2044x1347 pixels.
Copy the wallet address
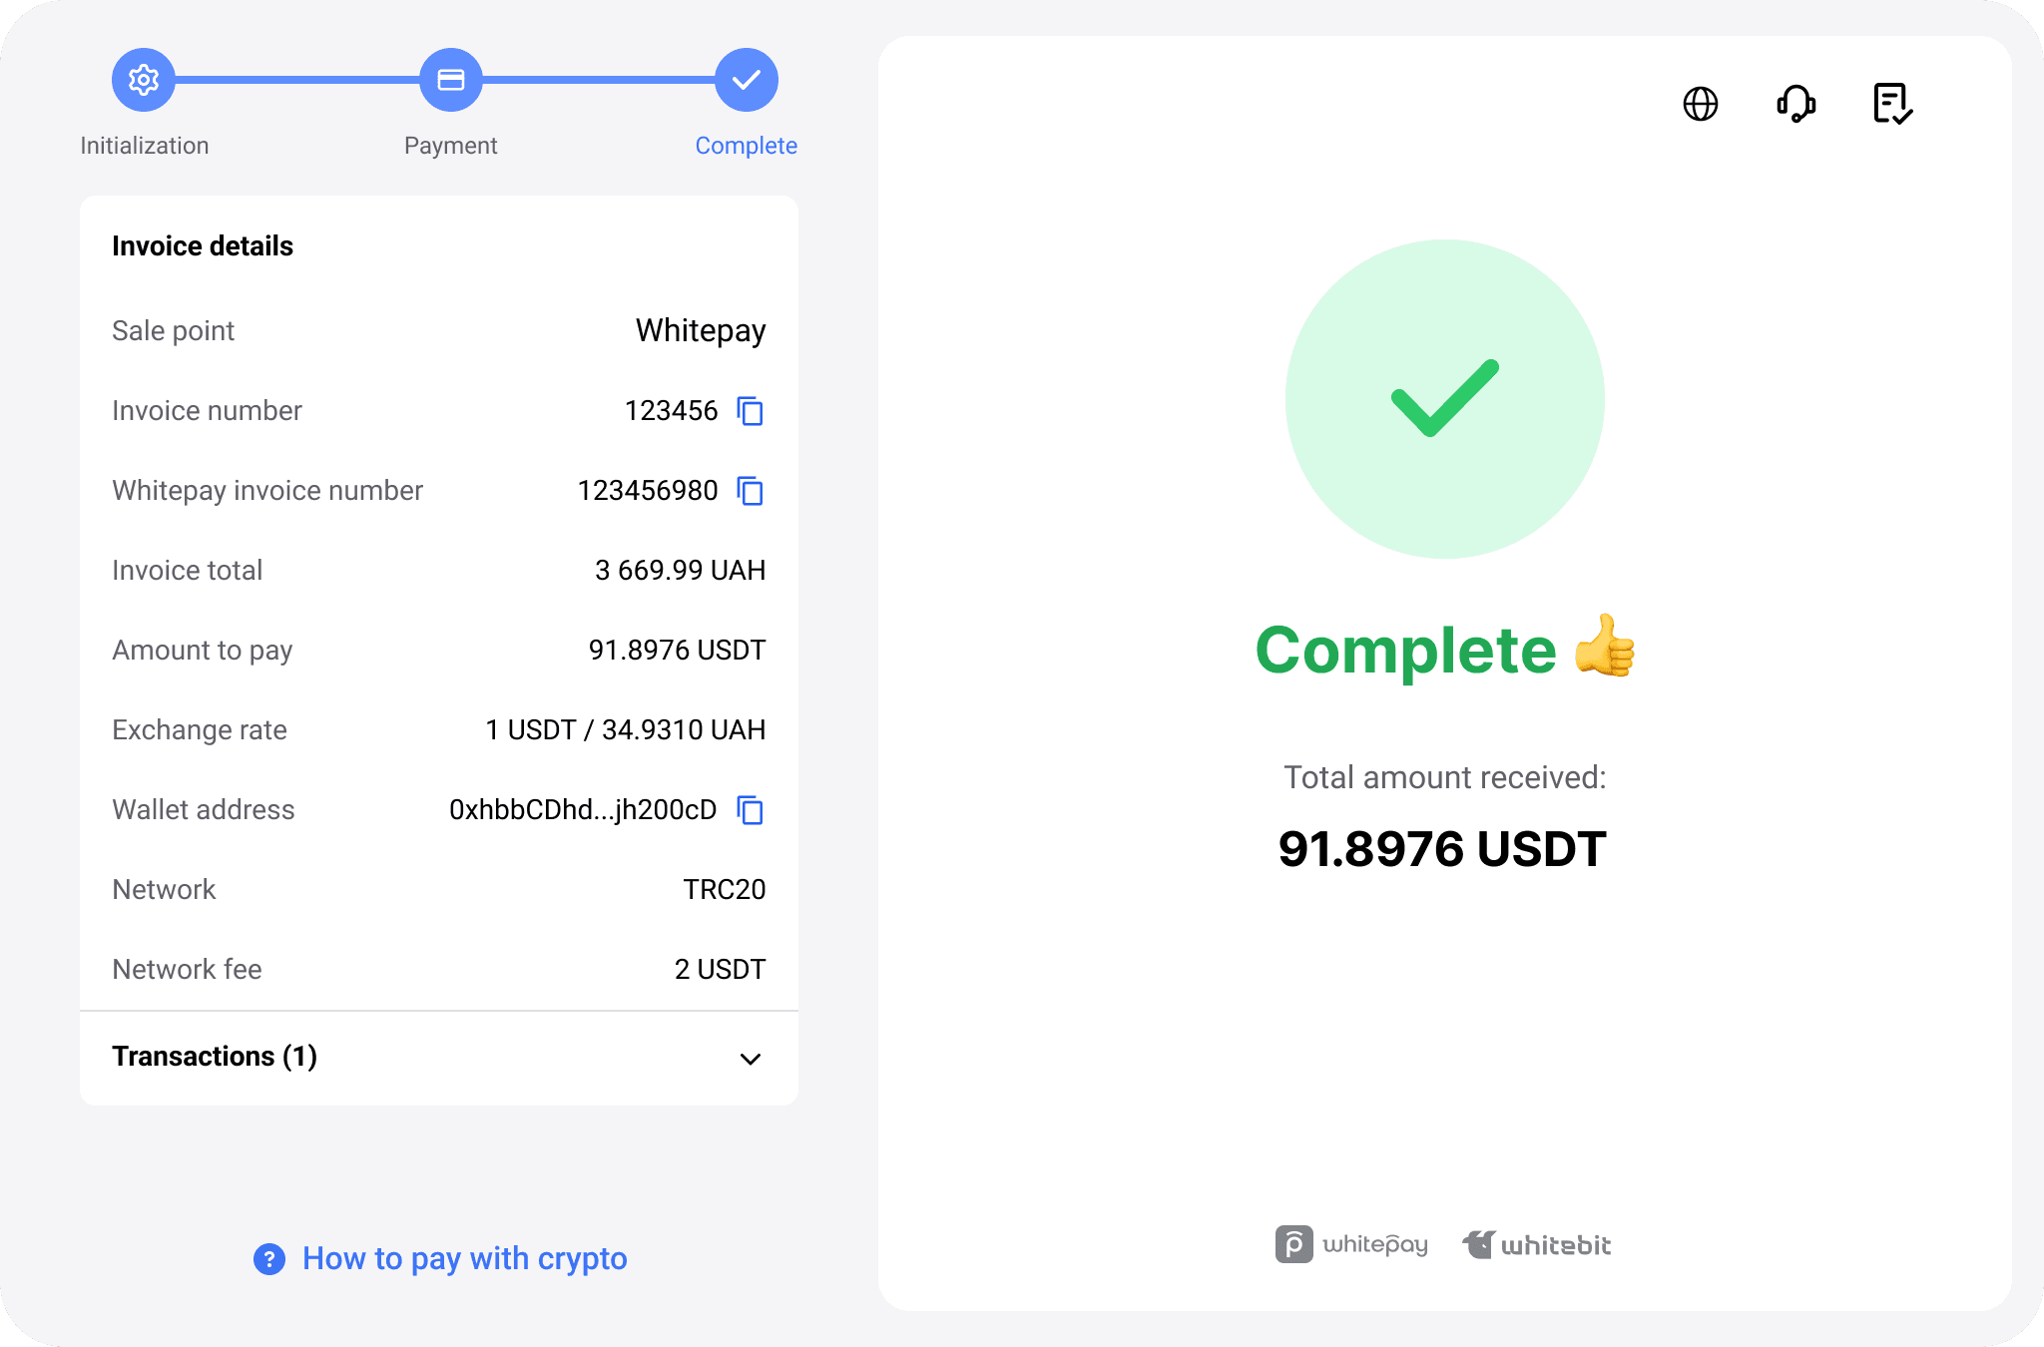(751, 810)
